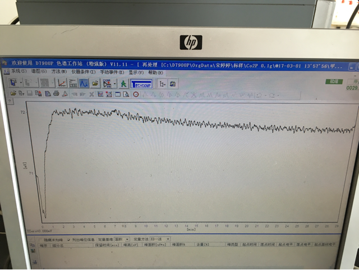Open the 谱图(G) menu

point(39,71)
